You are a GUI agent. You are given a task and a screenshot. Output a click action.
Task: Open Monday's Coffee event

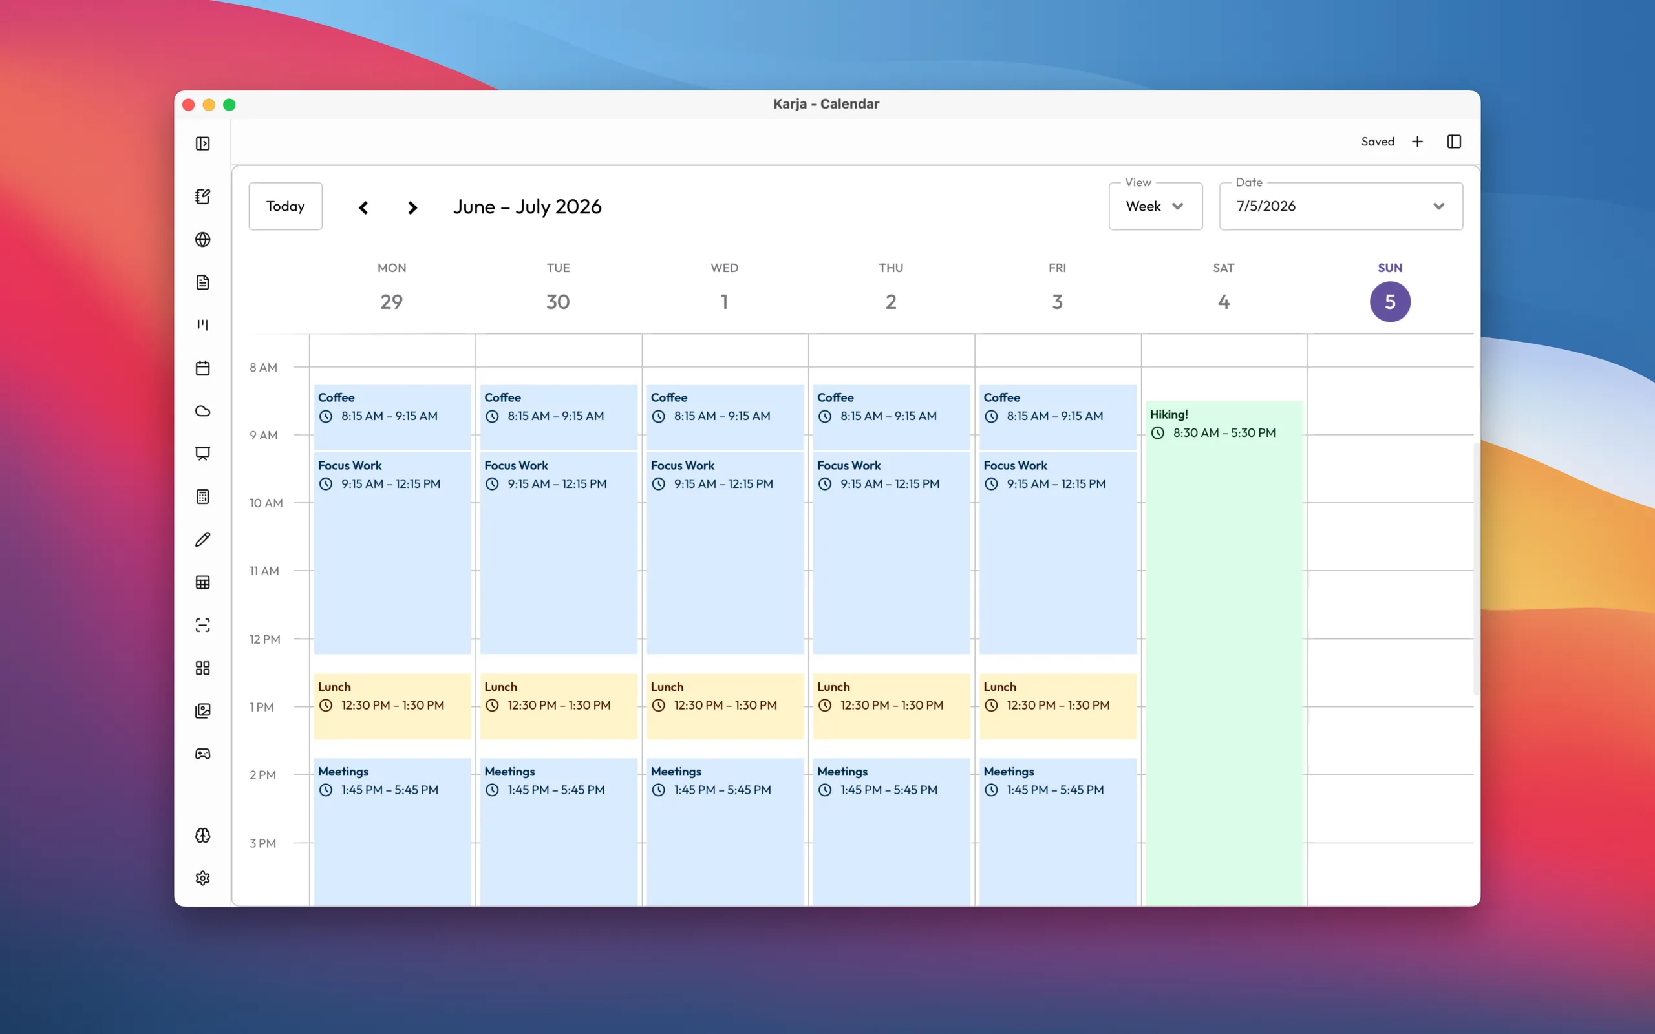coord(392,416)
